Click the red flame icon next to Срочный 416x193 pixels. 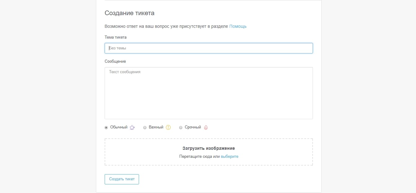click(206, 127)
